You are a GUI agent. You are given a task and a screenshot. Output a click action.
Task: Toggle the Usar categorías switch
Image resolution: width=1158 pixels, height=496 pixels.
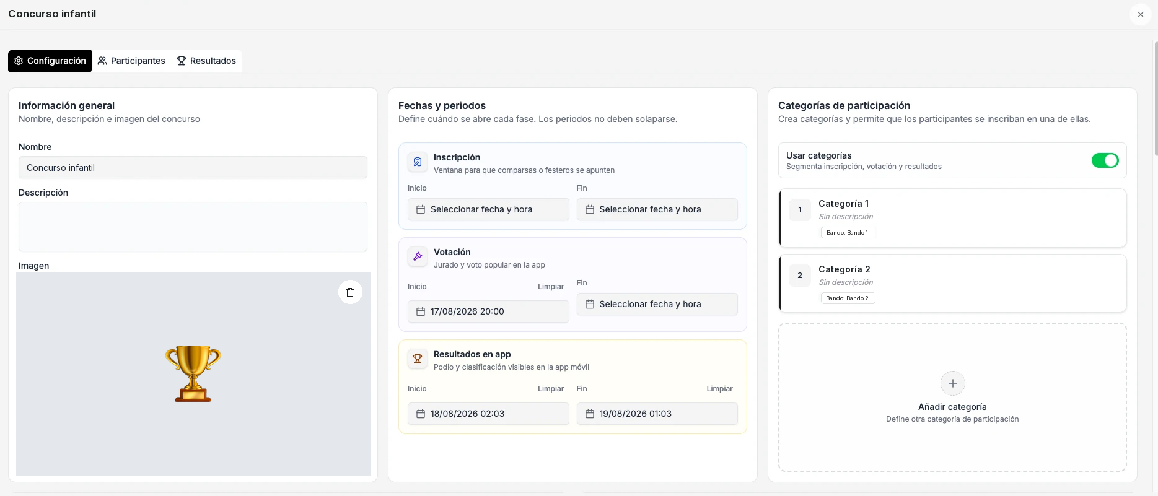1105,160
